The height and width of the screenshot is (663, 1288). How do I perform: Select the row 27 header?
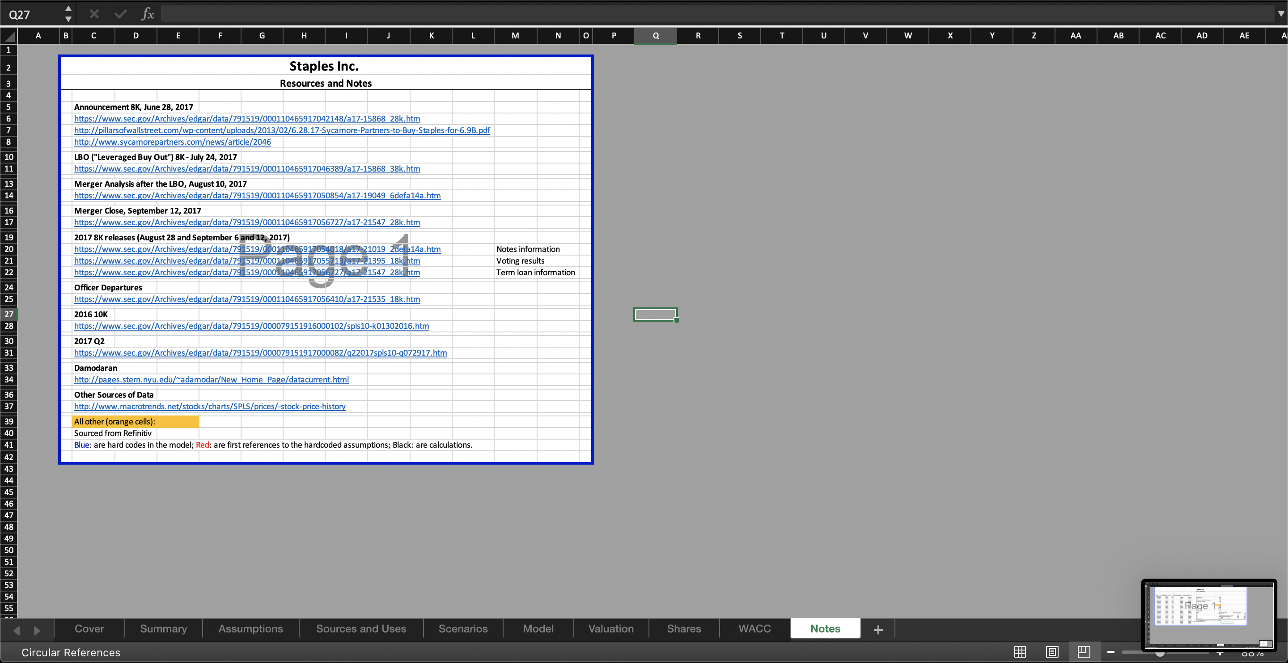[8, 314]
